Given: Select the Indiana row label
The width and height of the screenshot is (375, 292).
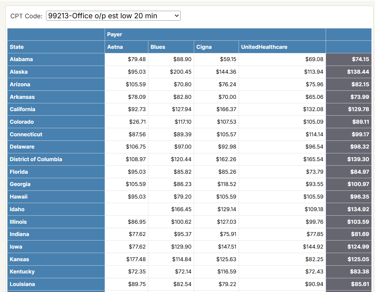Looking at the screenshot, I should tap(56, 234).
